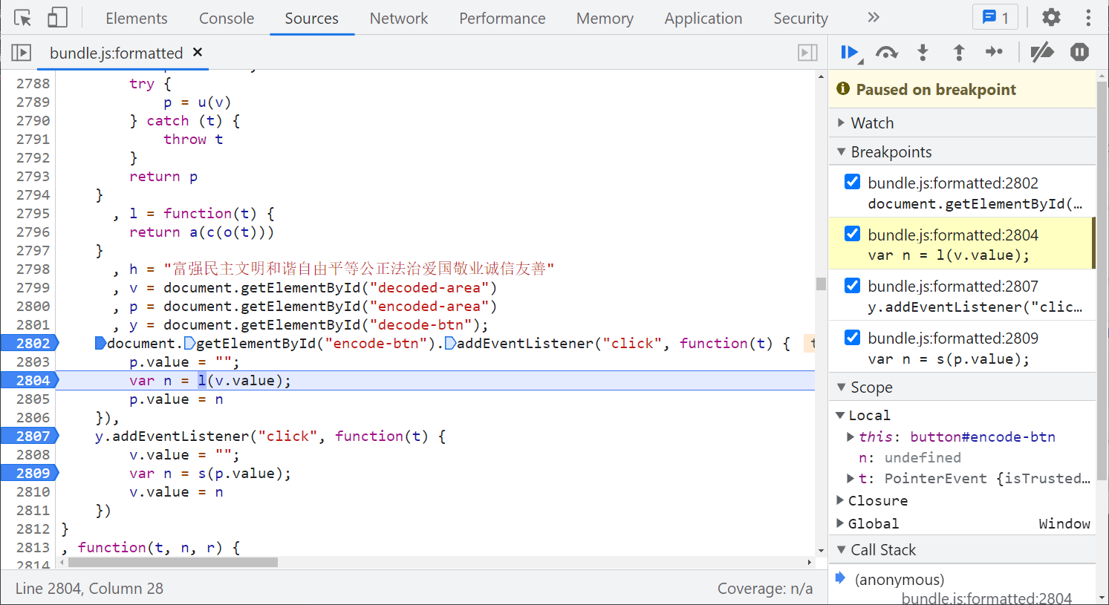Deactivate all breakpoints icon
This screenshot has width=1109, height=605.
pyautogui.click(x=1042, y=52)
